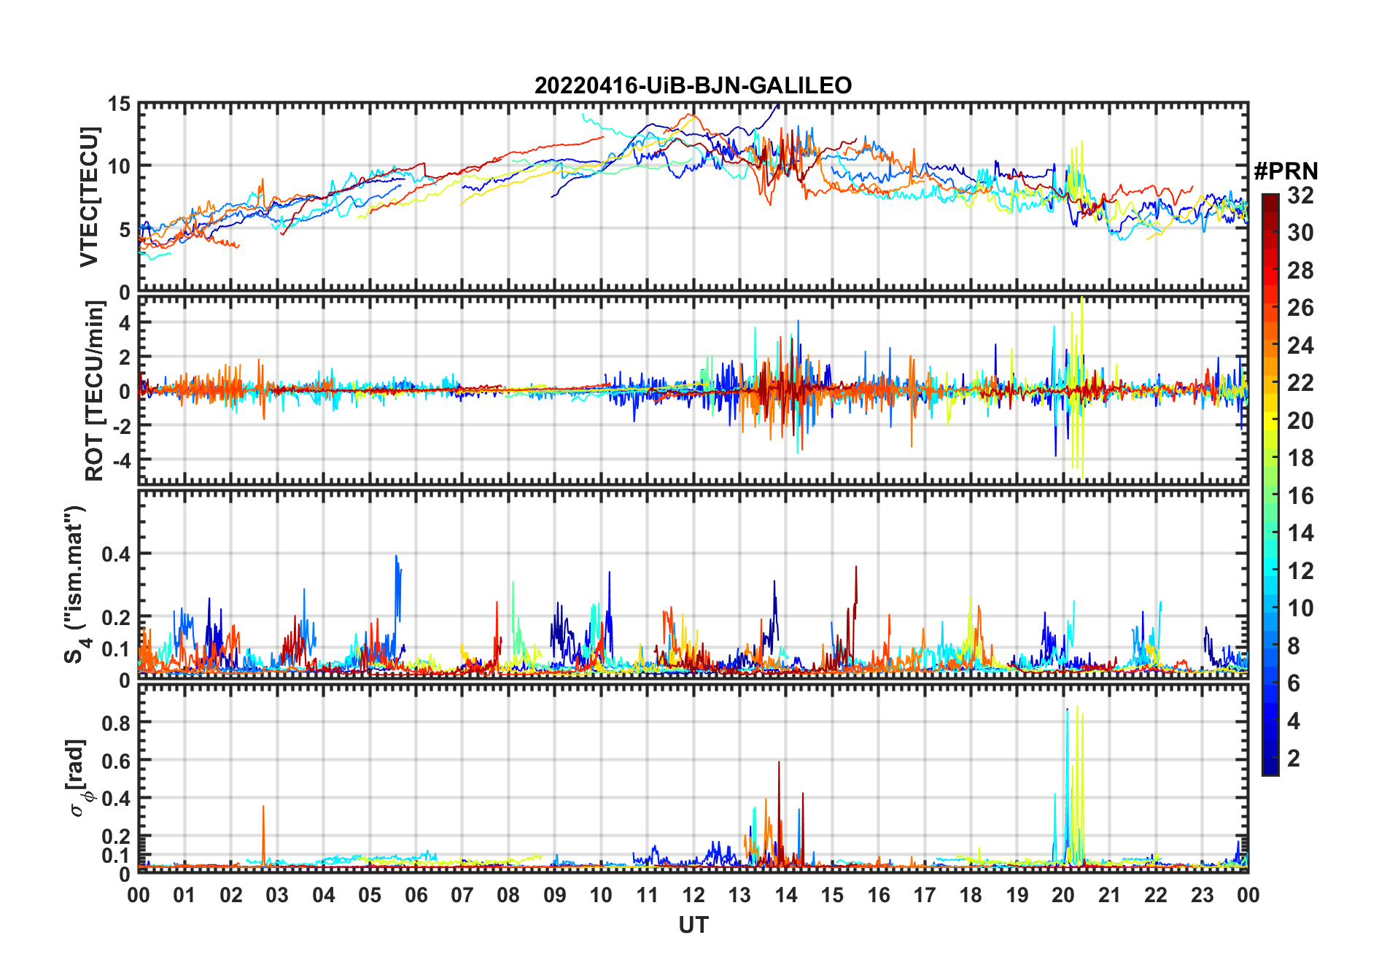Click the plot title 20220416-UiB-BJN-GALILEO
This screenshot has width=1387, height=970.
coord(693,85)
